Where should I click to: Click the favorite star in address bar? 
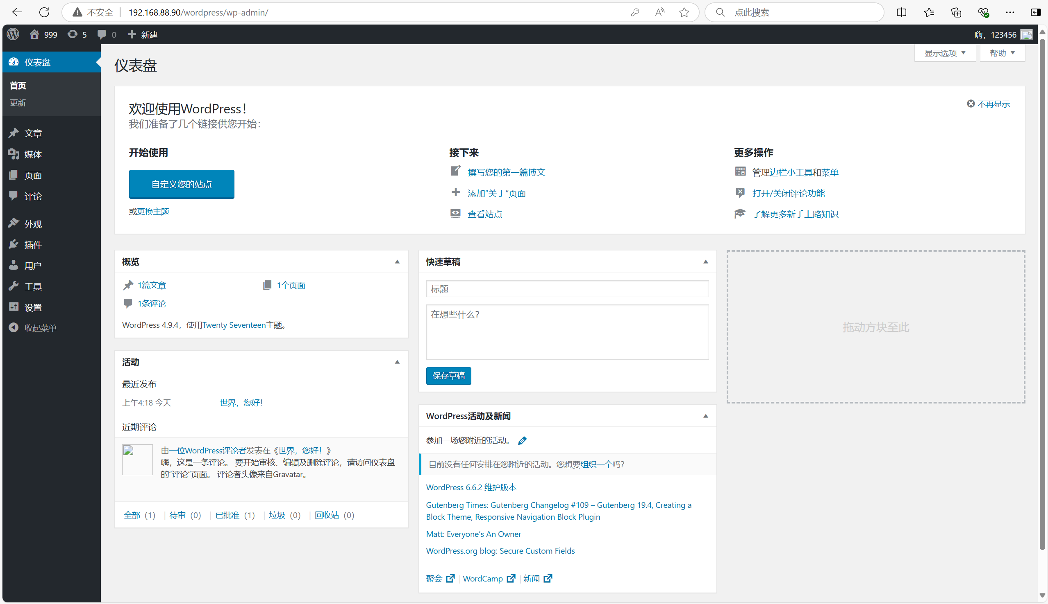pos(684,12)
